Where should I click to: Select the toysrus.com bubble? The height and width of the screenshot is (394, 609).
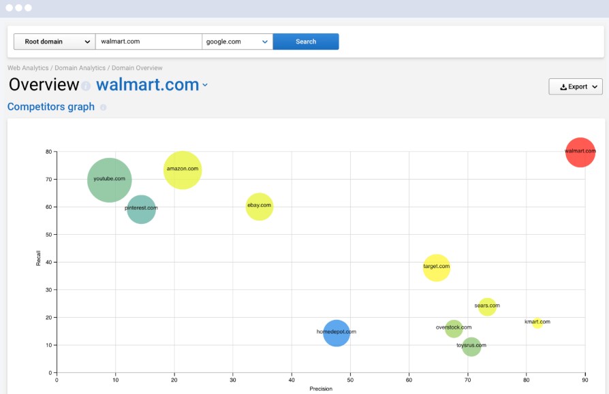click(471, 346)
